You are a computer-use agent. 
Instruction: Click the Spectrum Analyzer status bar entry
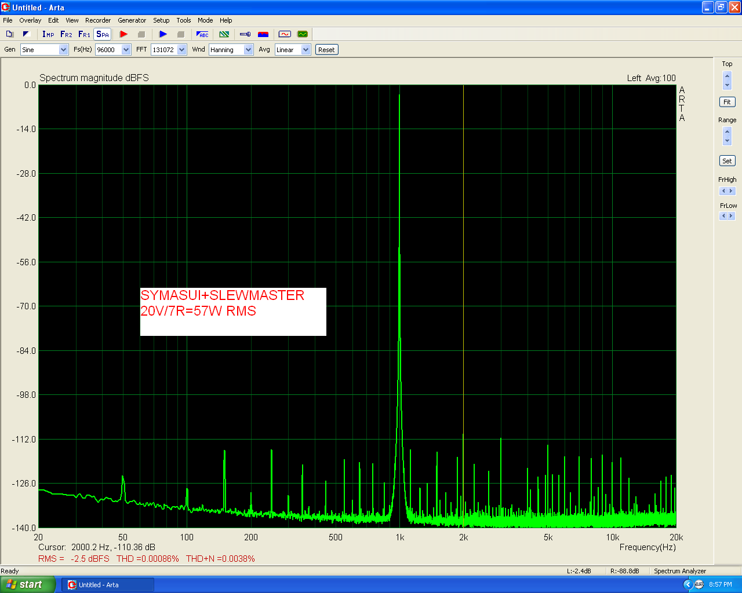[680, 571]
